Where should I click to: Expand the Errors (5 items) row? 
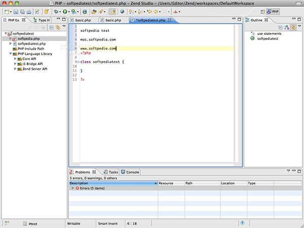[72, 188]
